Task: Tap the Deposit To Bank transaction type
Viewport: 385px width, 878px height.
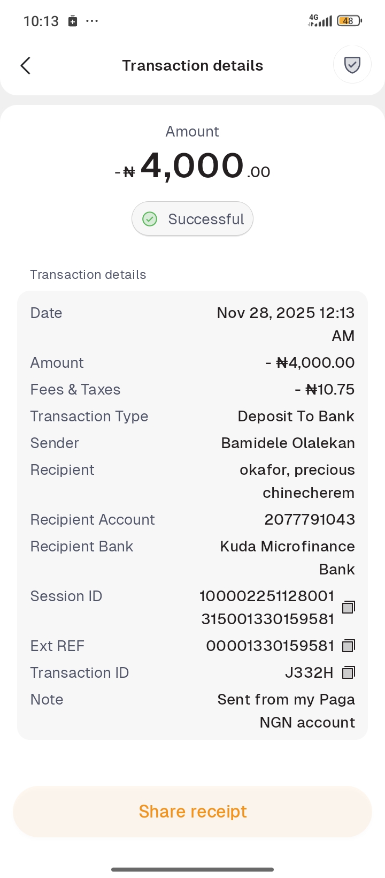Action: pos(296,416)
